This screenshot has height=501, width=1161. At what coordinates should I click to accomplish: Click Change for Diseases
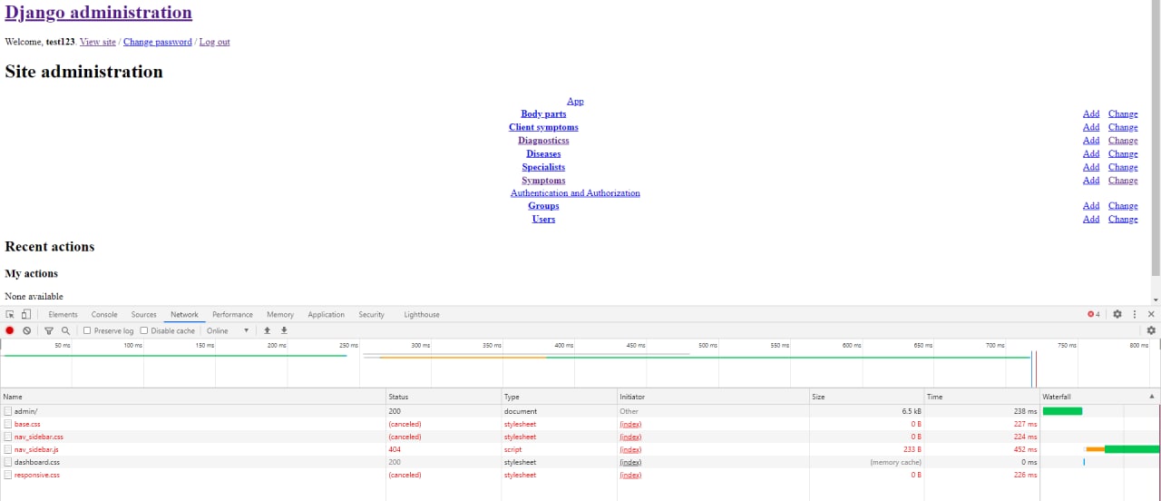[1123, 153]
